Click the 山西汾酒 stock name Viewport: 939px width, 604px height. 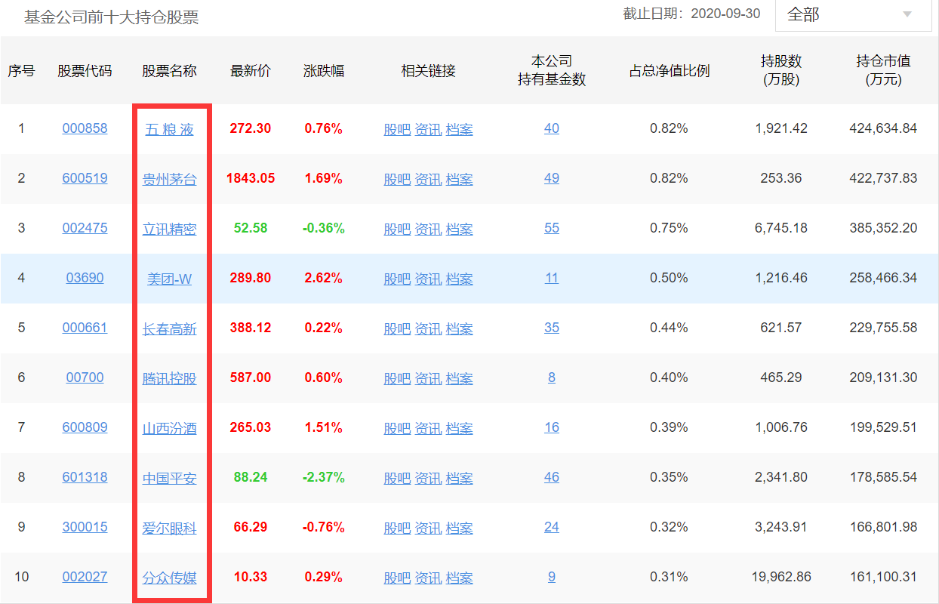tap(170, 428)
